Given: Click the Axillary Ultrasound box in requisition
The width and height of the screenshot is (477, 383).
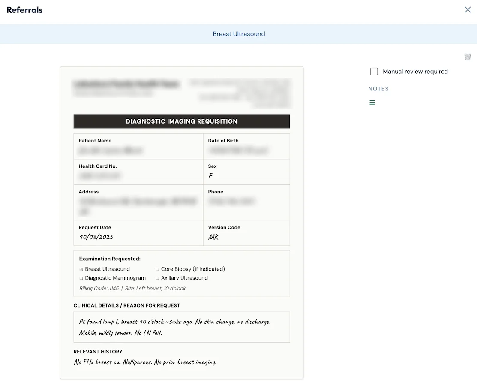Looking at the screenshot, I should [x=157, y=278].
